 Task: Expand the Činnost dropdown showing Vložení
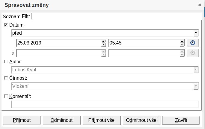click(196, 86)
